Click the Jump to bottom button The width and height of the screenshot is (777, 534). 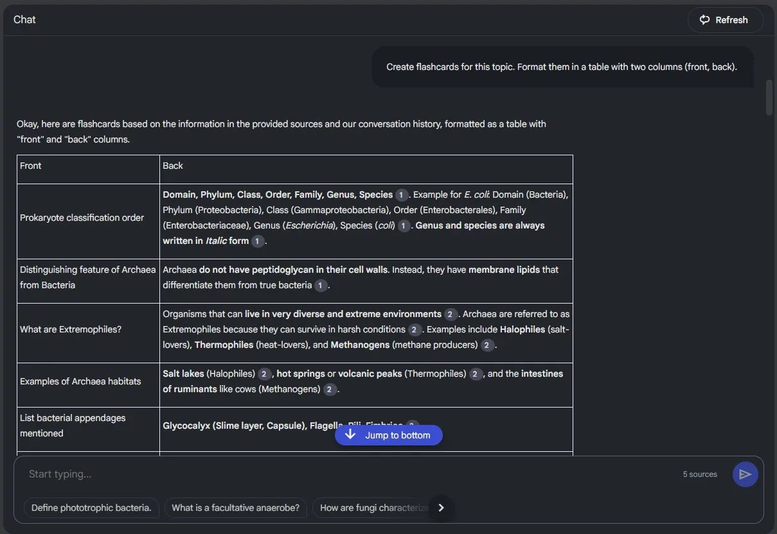pyautogui.click(x=388, y=435)
